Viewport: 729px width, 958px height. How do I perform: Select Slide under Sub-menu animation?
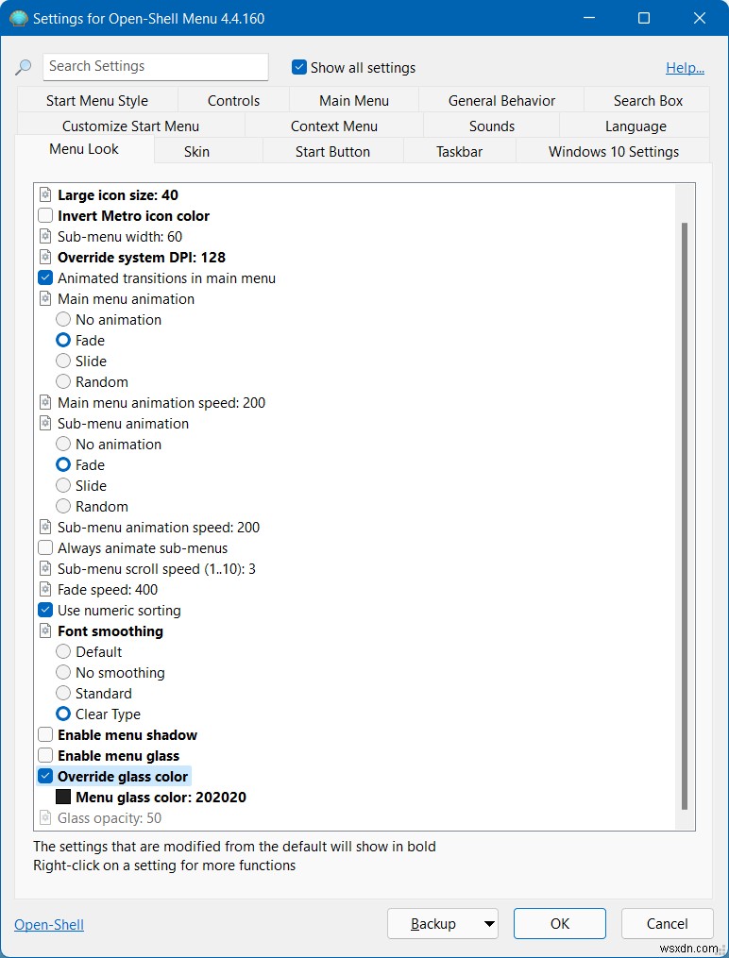click(63, 486)
